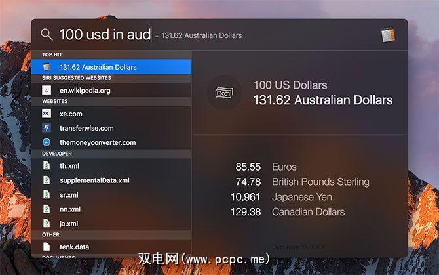Click the file icon next to ja.xml
439x275 pixels.
point(47,223)
